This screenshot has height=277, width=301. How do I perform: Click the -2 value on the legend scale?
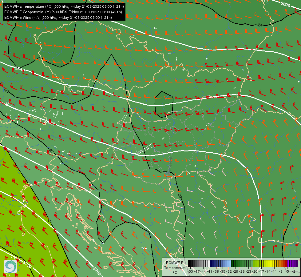point(294,271)
